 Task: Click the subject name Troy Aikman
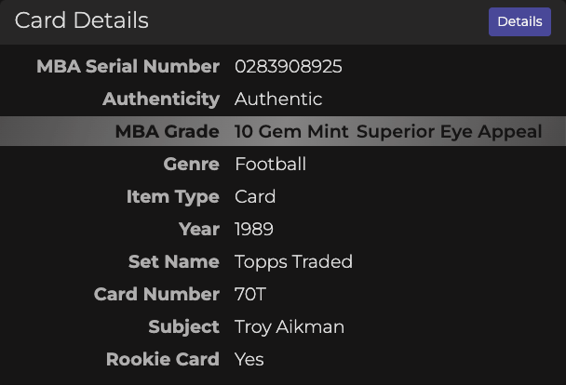click(x=289, y=327)
